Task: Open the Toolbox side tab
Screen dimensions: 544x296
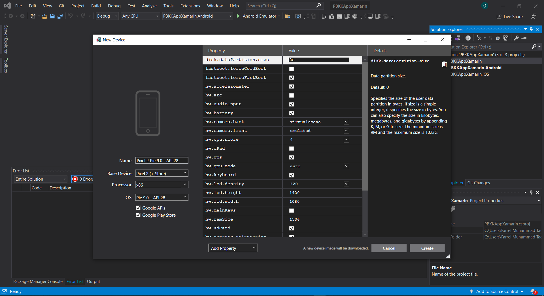Action: tap(6, 65)
